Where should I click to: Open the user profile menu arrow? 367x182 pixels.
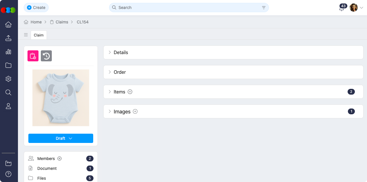(362, 8)
